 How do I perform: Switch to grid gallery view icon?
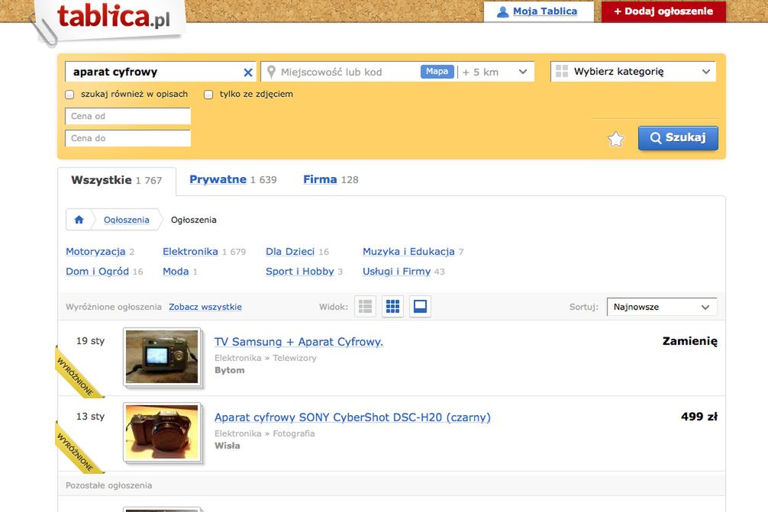pyautogui.click(x=393, y=307)
